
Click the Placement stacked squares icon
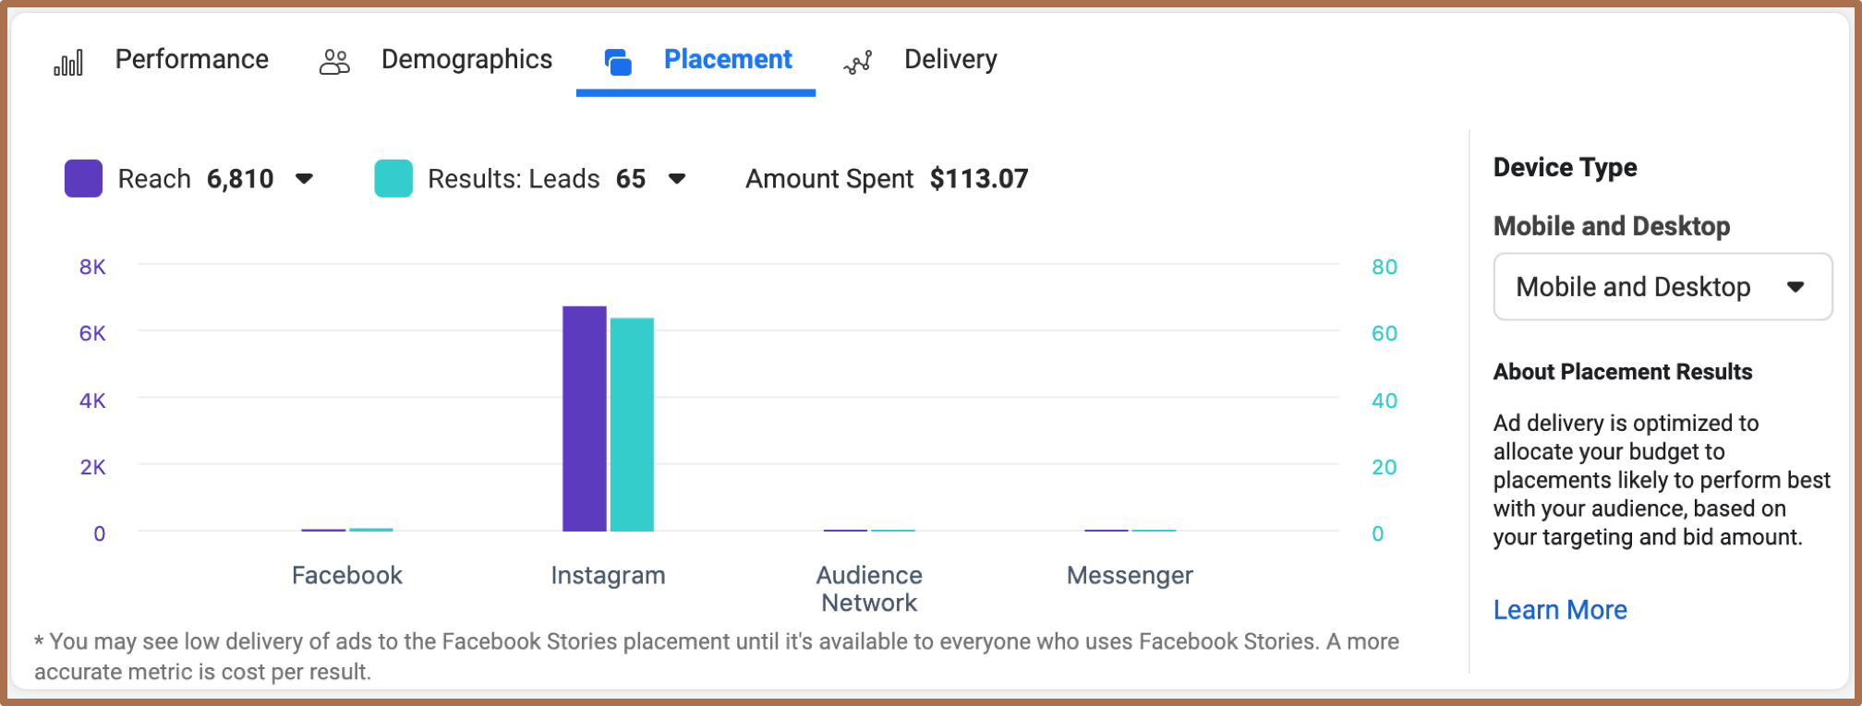(618, 62)
